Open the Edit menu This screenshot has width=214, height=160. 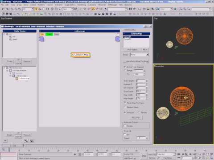7,5
